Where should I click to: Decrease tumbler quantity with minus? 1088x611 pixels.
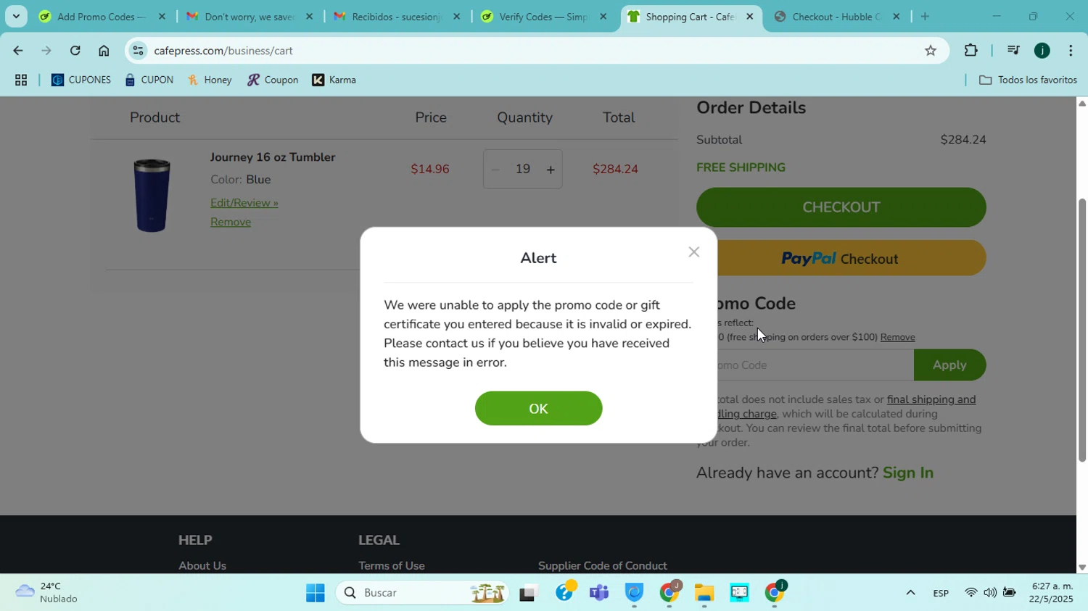495,170
